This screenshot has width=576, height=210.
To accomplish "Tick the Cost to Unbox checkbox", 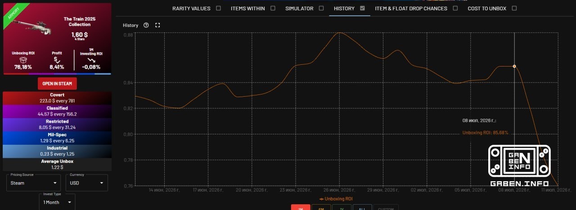I will click(x=514, y=8).
